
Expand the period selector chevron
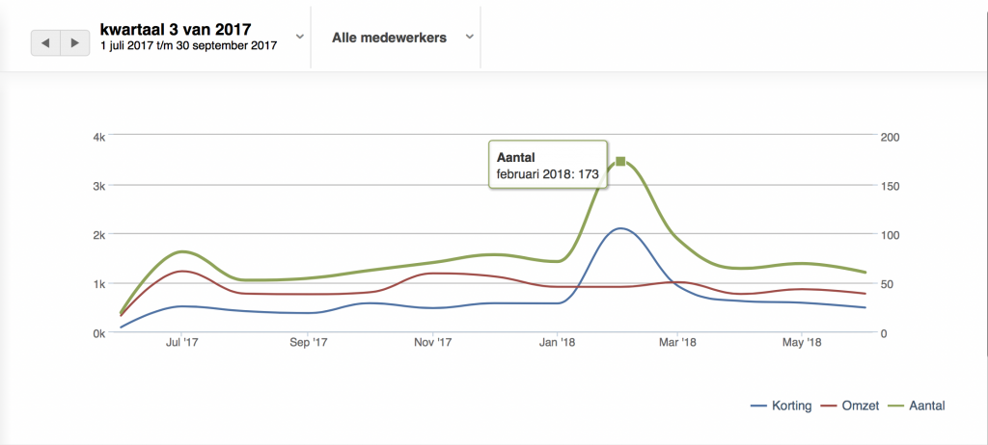[299, 37]
